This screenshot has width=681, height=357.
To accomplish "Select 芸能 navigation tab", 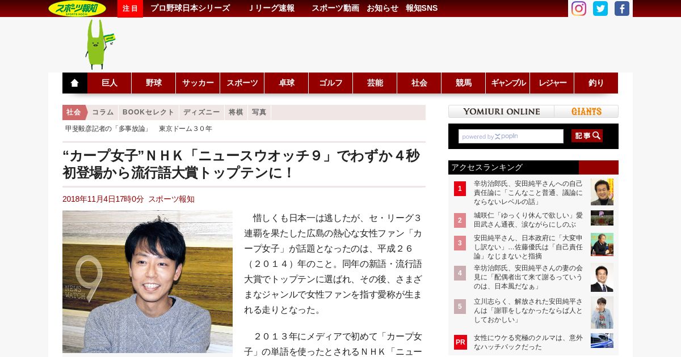I will tap(375, 83).
